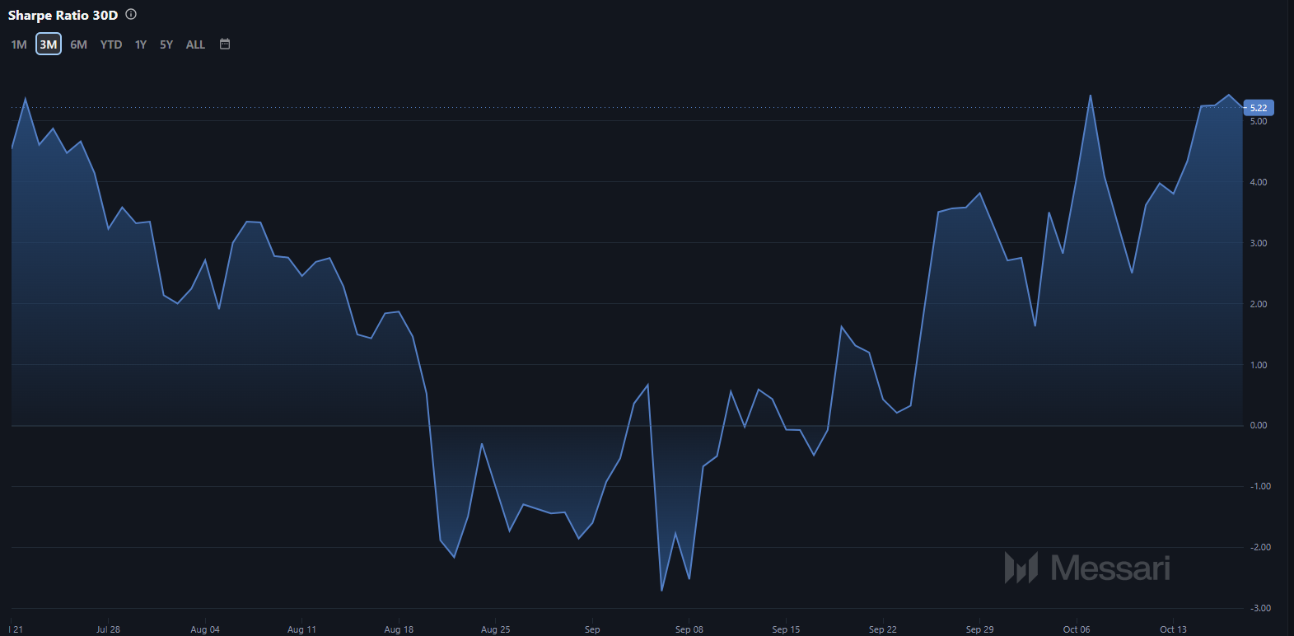Click the 5.22 current value label

(x=1259, y=108)
